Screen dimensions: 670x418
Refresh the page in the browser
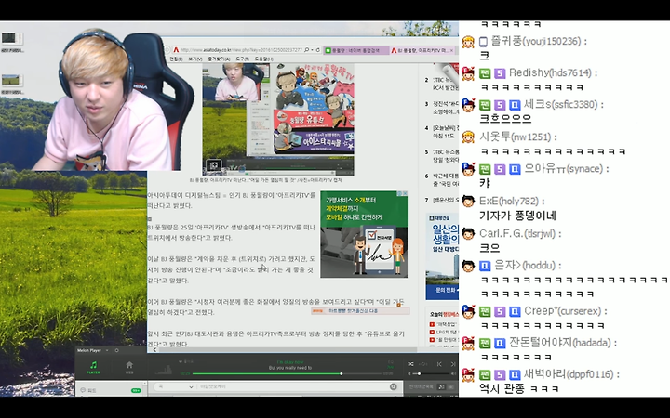[x=318, y=50]
